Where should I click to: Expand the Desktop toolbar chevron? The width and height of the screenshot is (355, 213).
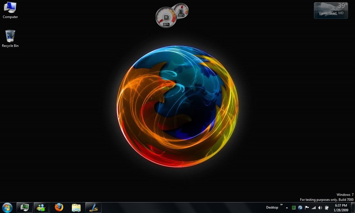click(282, 205)
